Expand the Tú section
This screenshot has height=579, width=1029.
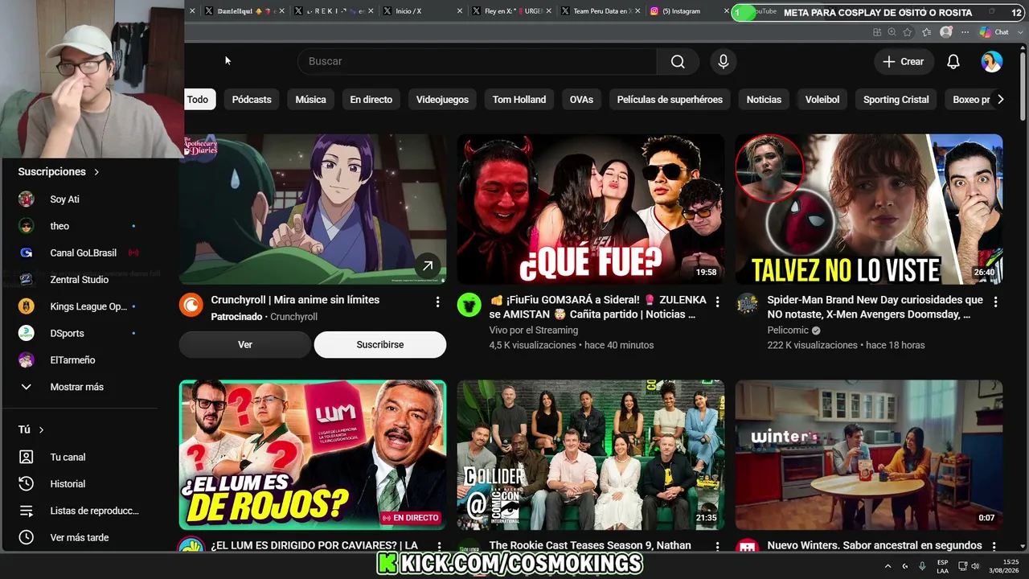[31, 429]
